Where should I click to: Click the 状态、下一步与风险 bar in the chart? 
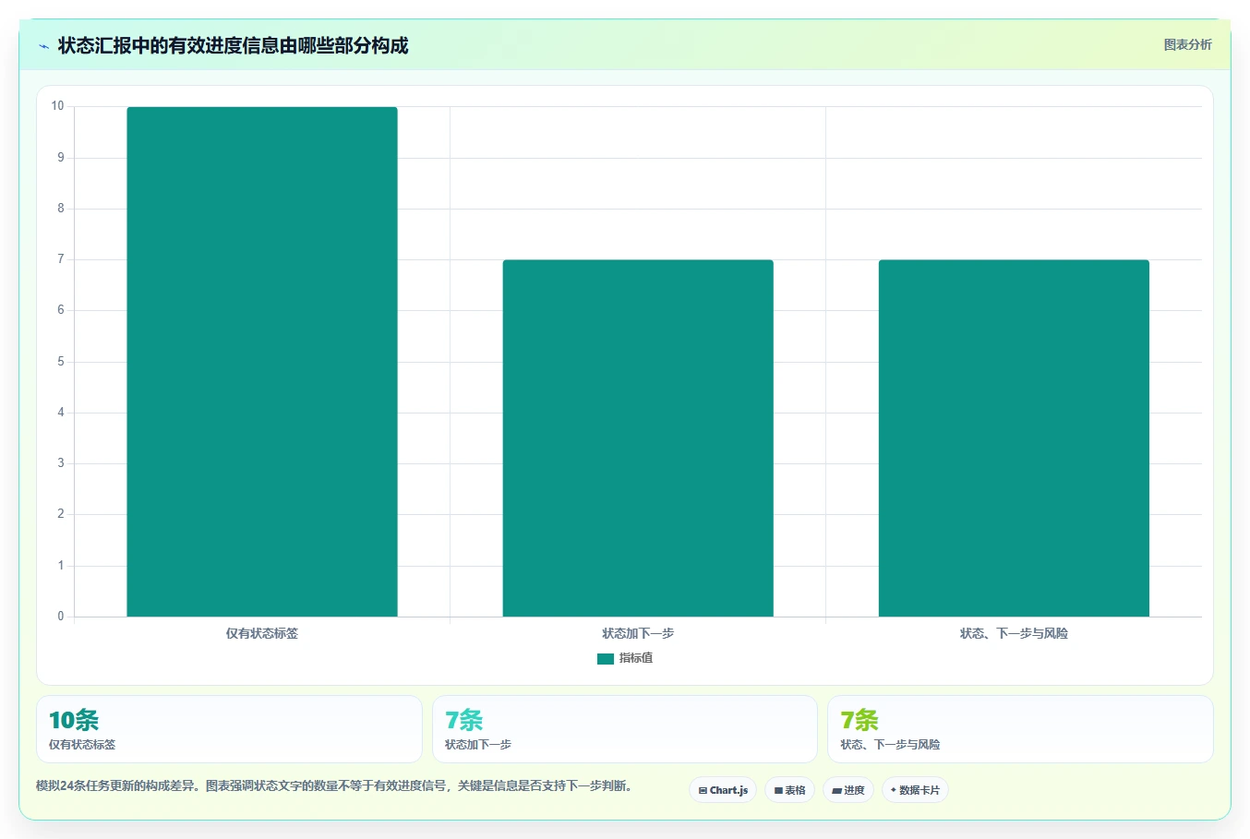pos(1014,438)
